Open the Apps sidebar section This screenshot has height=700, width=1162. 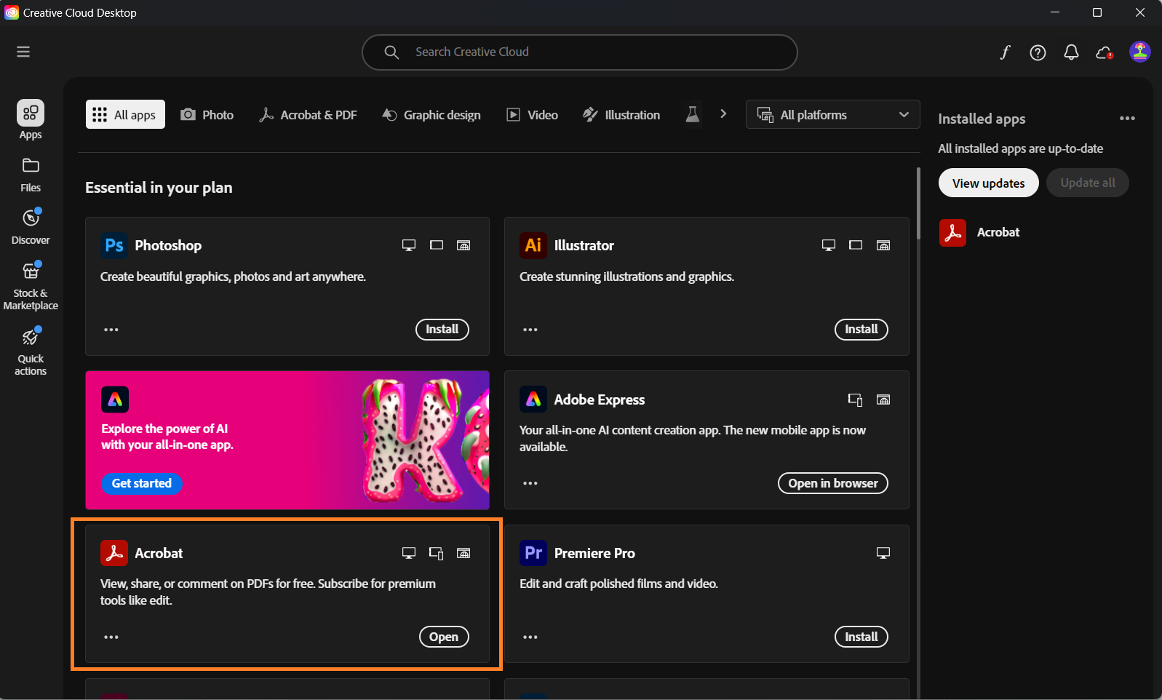click(x=31, y=120)
